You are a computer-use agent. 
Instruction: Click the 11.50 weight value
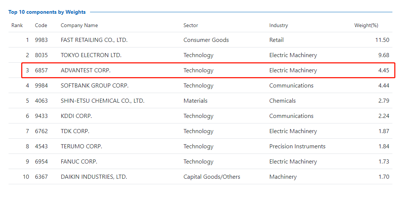pyautogui.click(x=382, y=40)
